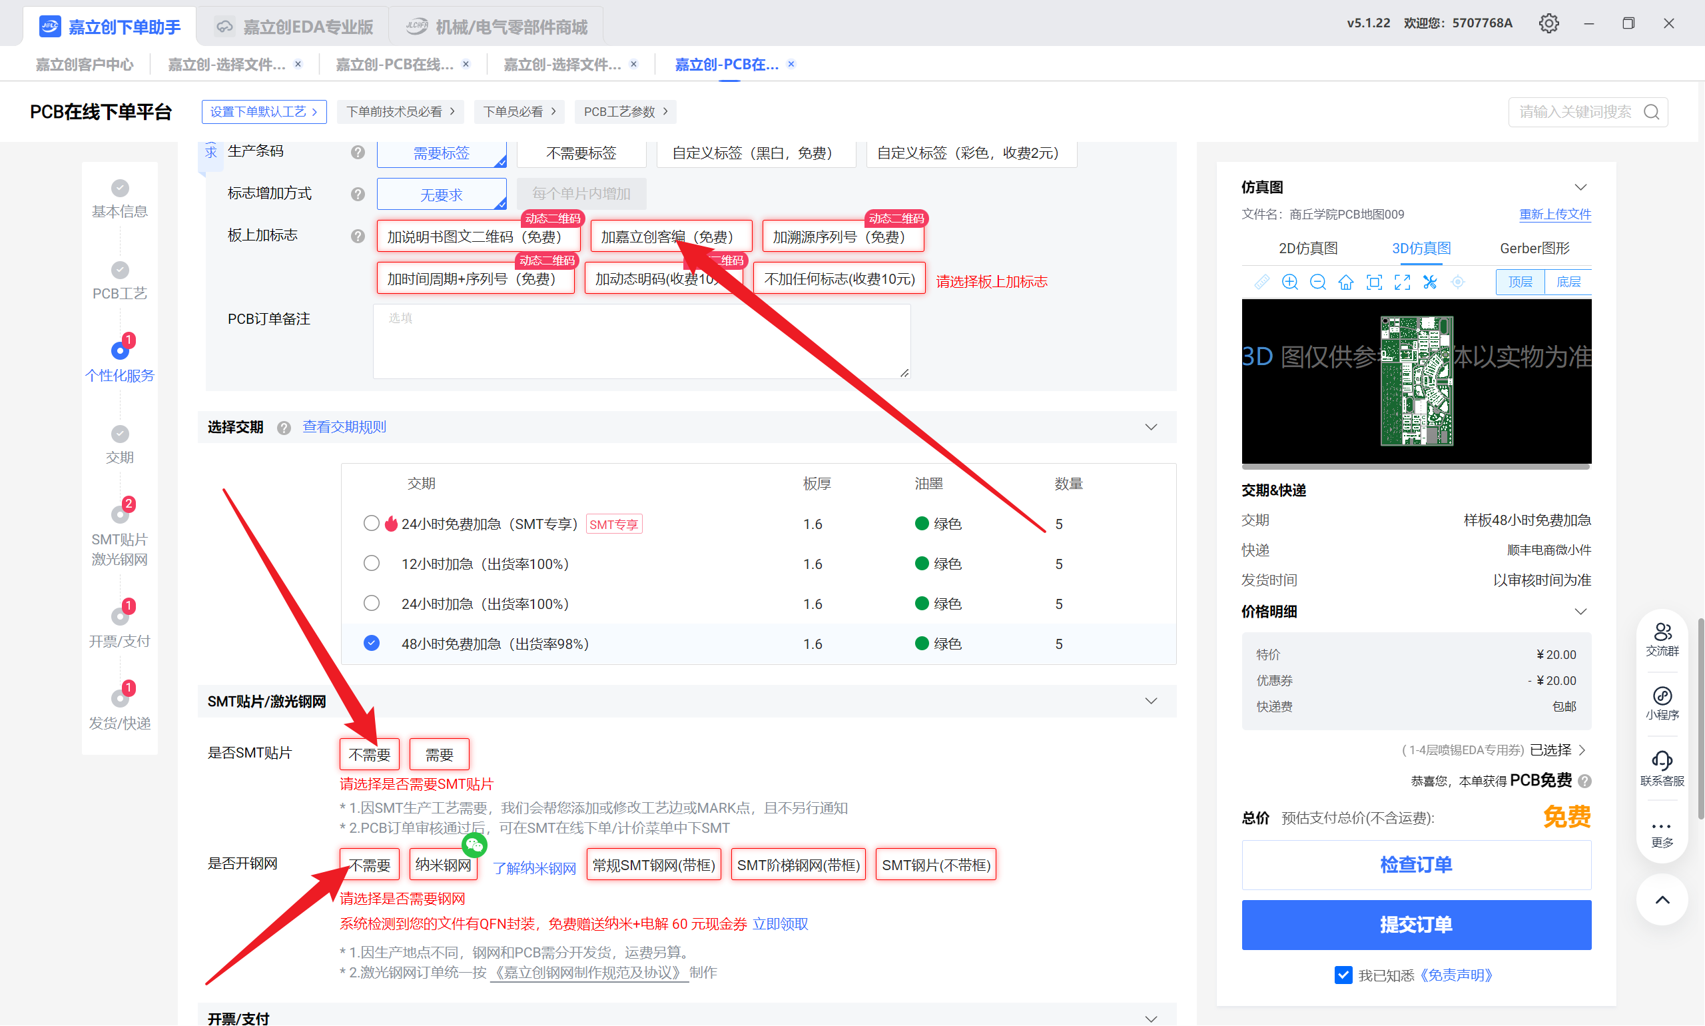Choose the 24小时免费加急 SMT专享 radio option
This screenshot has height=1026, width=1705.
(x=371, y=524)
